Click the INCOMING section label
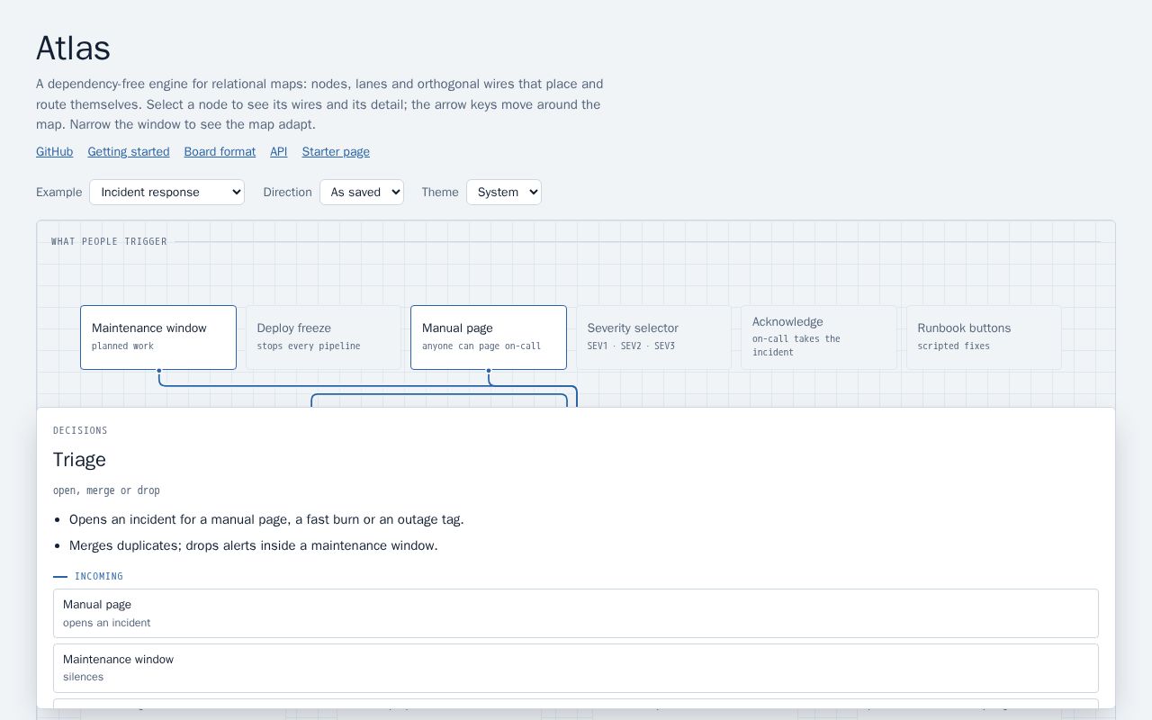Image resolution: width=1152 pixels, height=720 pixels. [x=99, y=576]
